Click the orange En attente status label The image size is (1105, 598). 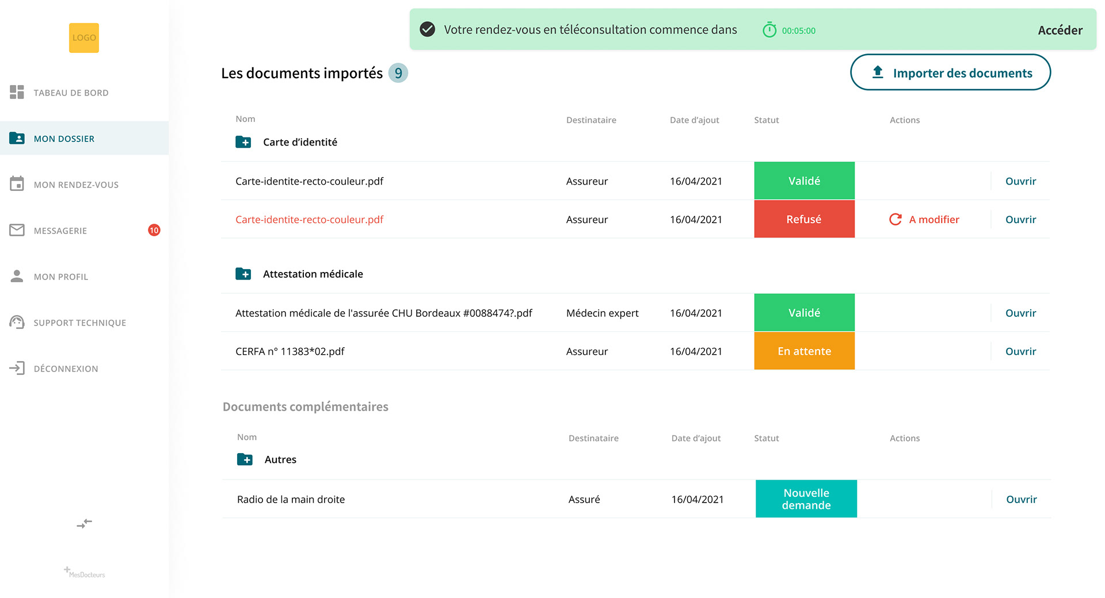pos(804,351)
